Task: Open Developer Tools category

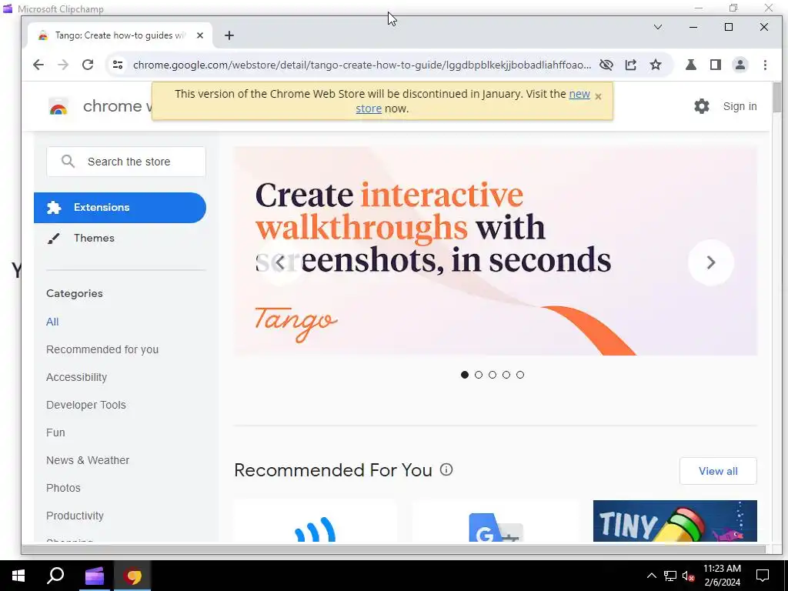Action: (x=86, y=405)
